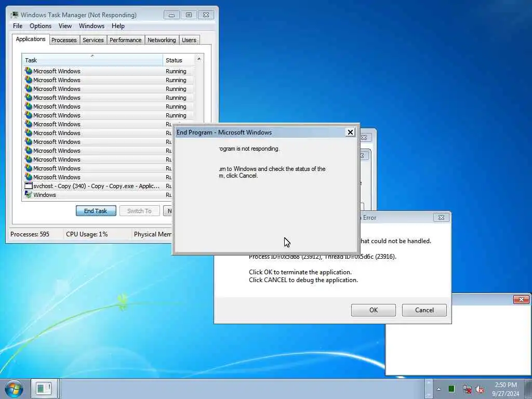Click the 'Physical Mem' status bar entry
532x399 pixels.
point(153,234)
